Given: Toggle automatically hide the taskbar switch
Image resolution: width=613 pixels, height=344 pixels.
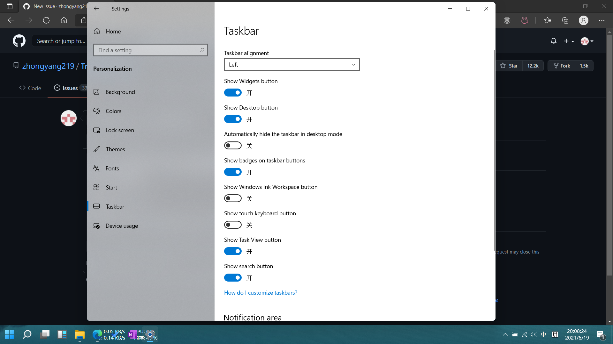Looking at the screenshot, I should (233, 146).
